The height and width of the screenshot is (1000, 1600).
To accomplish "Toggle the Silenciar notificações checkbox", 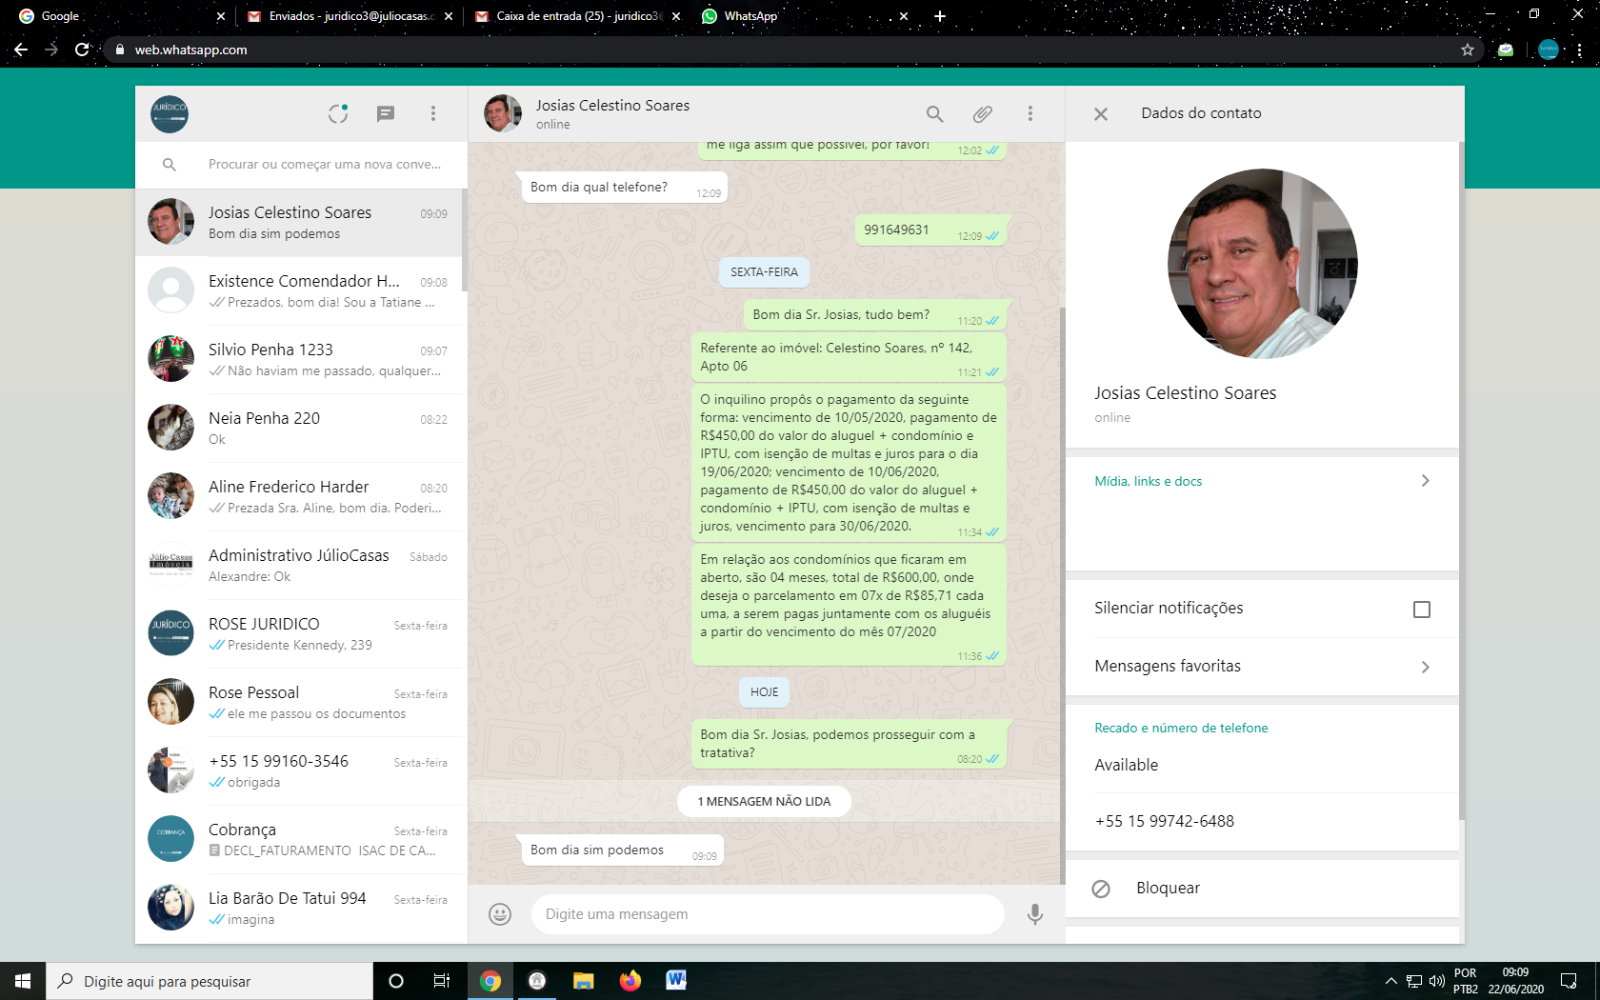I will [1422, 610].
